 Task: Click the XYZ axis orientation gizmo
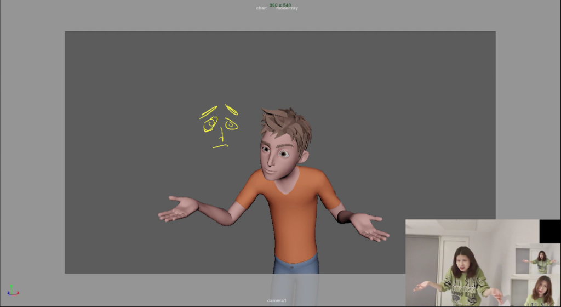(13, 291)
